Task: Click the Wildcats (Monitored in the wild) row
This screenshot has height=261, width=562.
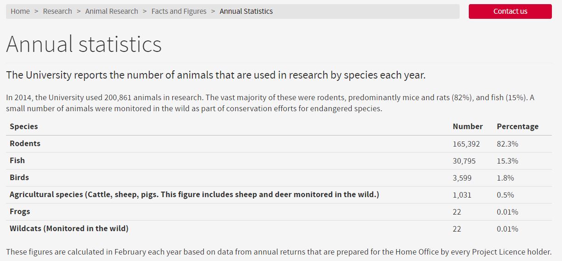Action: [x=69, y=229]
